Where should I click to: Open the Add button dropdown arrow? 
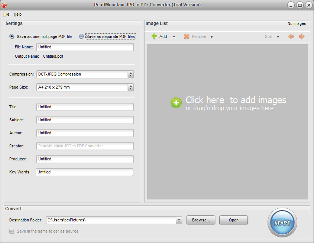174,37
